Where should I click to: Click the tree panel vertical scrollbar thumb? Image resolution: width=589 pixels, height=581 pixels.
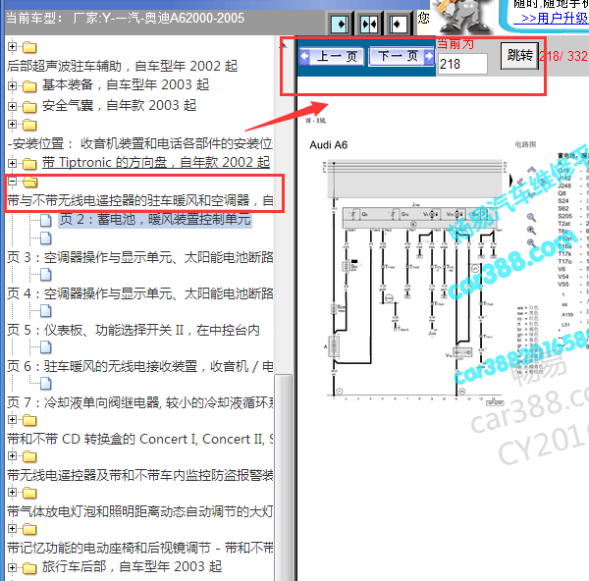click(x=284, y=477)
